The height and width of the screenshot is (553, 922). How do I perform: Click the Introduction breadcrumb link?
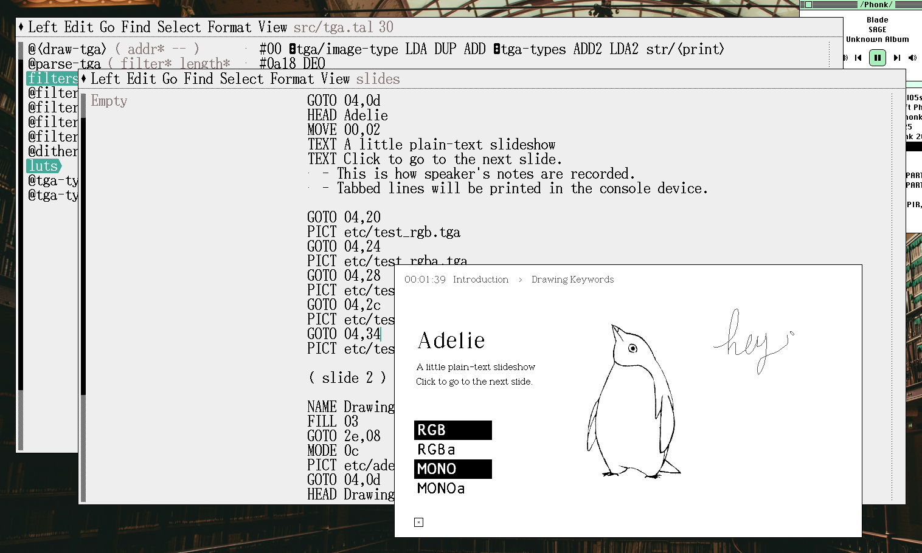click(480, 280)
